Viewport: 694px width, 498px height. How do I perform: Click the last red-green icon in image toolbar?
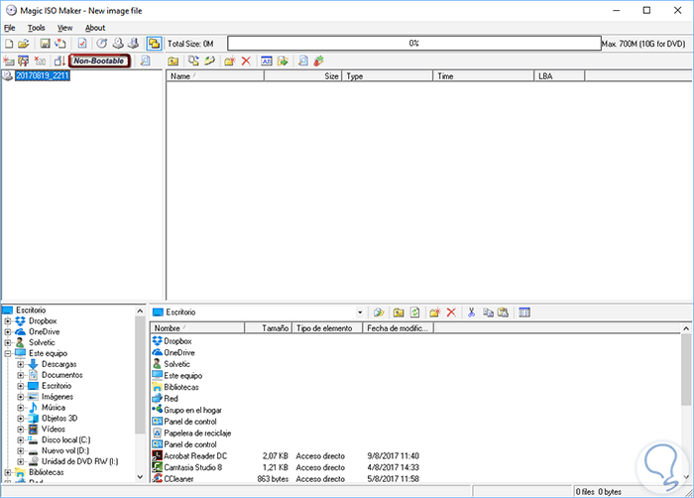click(318, 61)
